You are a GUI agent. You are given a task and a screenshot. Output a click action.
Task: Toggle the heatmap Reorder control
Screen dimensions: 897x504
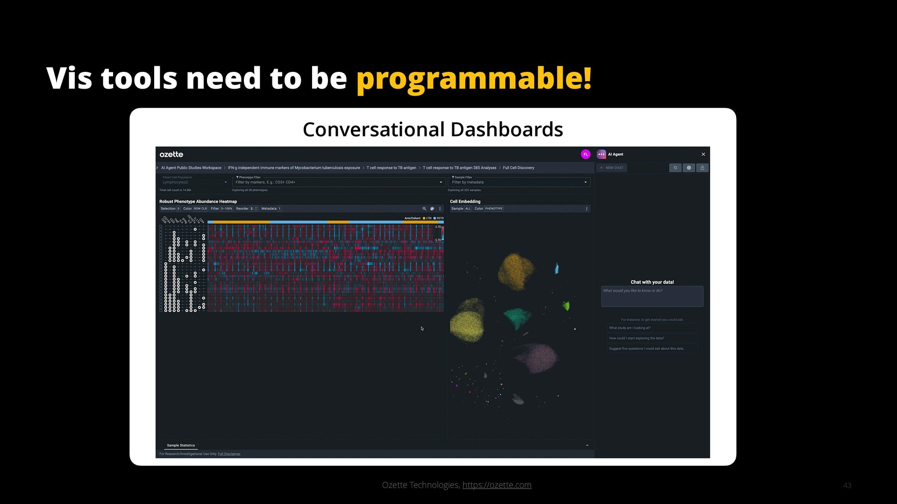pyautogui.click(x=254, y=209)
